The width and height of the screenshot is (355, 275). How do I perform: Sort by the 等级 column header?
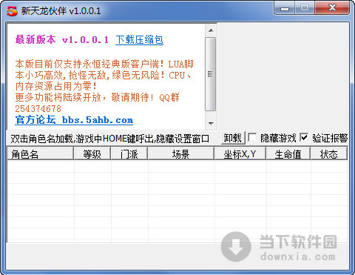pyautogui.click(x=92, y=154)
